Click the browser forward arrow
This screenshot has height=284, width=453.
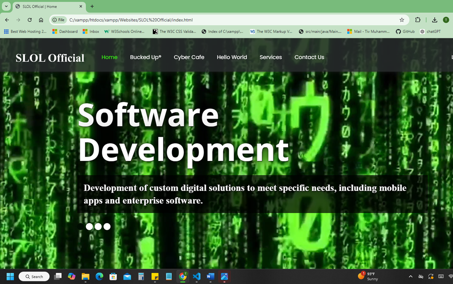(x=18, y=20)
